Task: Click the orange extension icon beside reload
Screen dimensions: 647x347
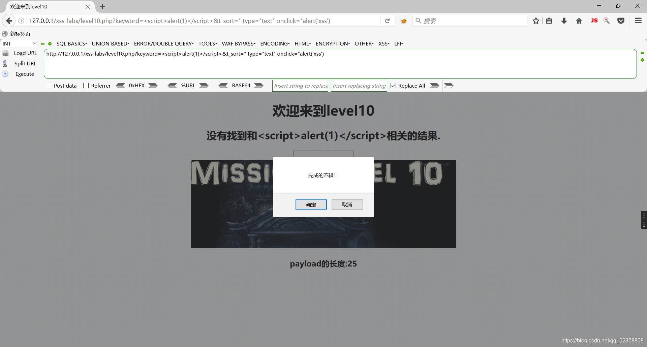Action: point(404,21)
